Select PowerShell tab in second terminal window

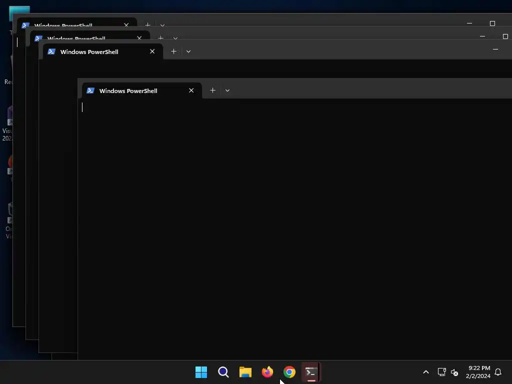(x=102, y=51)
